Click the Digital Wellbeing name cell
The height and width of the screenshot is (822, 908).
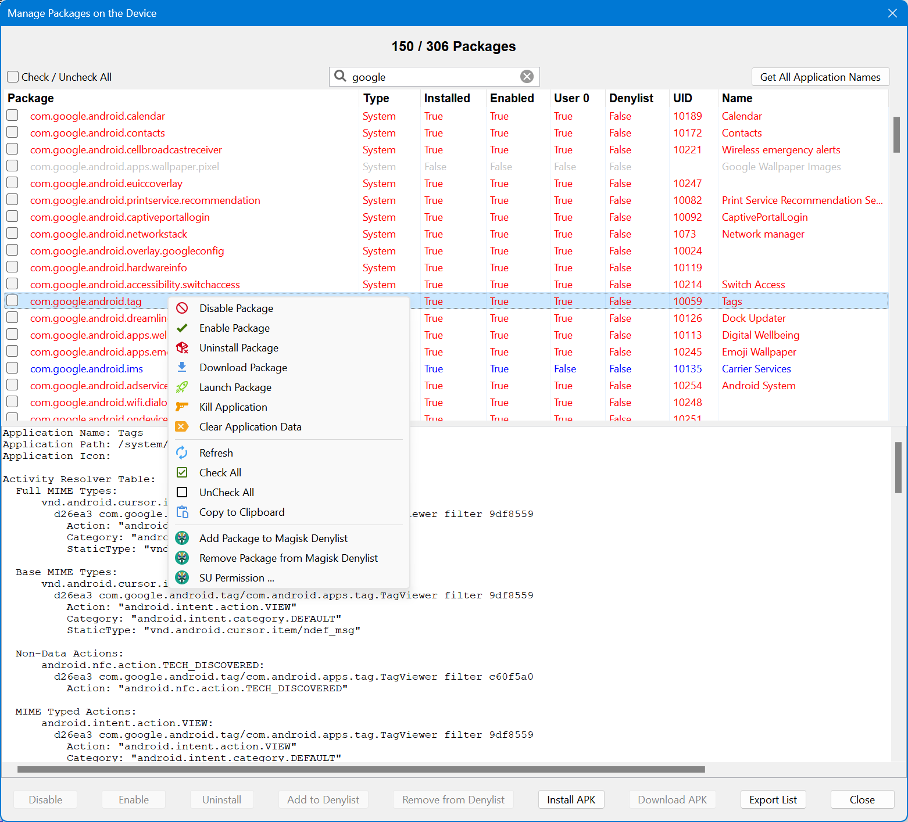coord(760,335)
